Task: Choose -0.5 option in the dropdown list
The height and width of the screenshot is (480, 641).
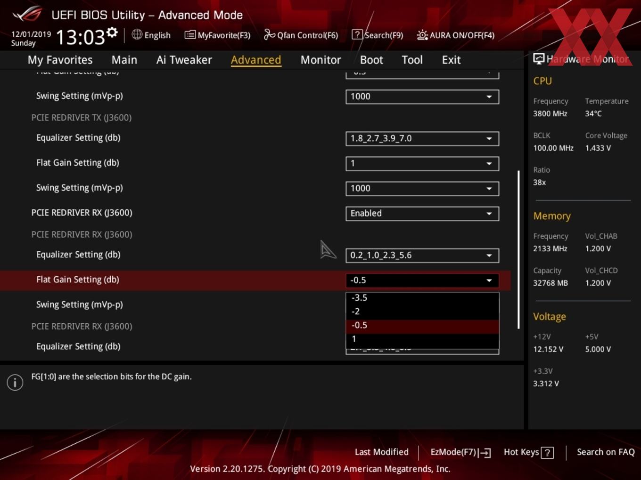Action: pos(422,325)
